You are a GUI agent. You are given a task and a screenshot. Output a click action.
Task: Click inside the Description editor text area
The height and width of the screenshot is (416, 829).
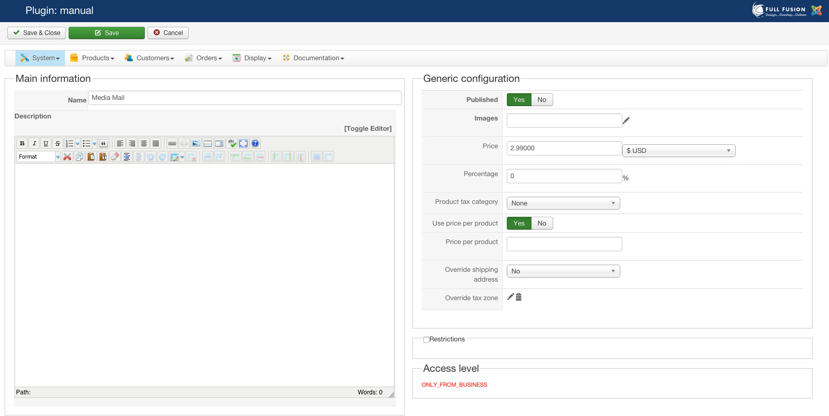click(x=204, y=275)
